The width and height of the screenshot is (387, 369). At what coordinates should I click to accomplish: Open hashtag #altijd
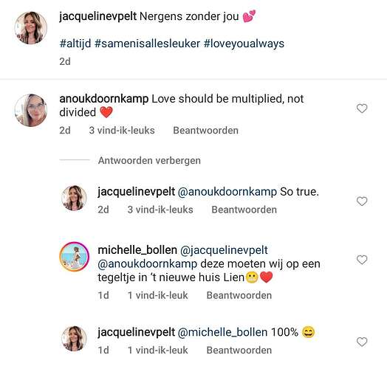coord(75,44)
